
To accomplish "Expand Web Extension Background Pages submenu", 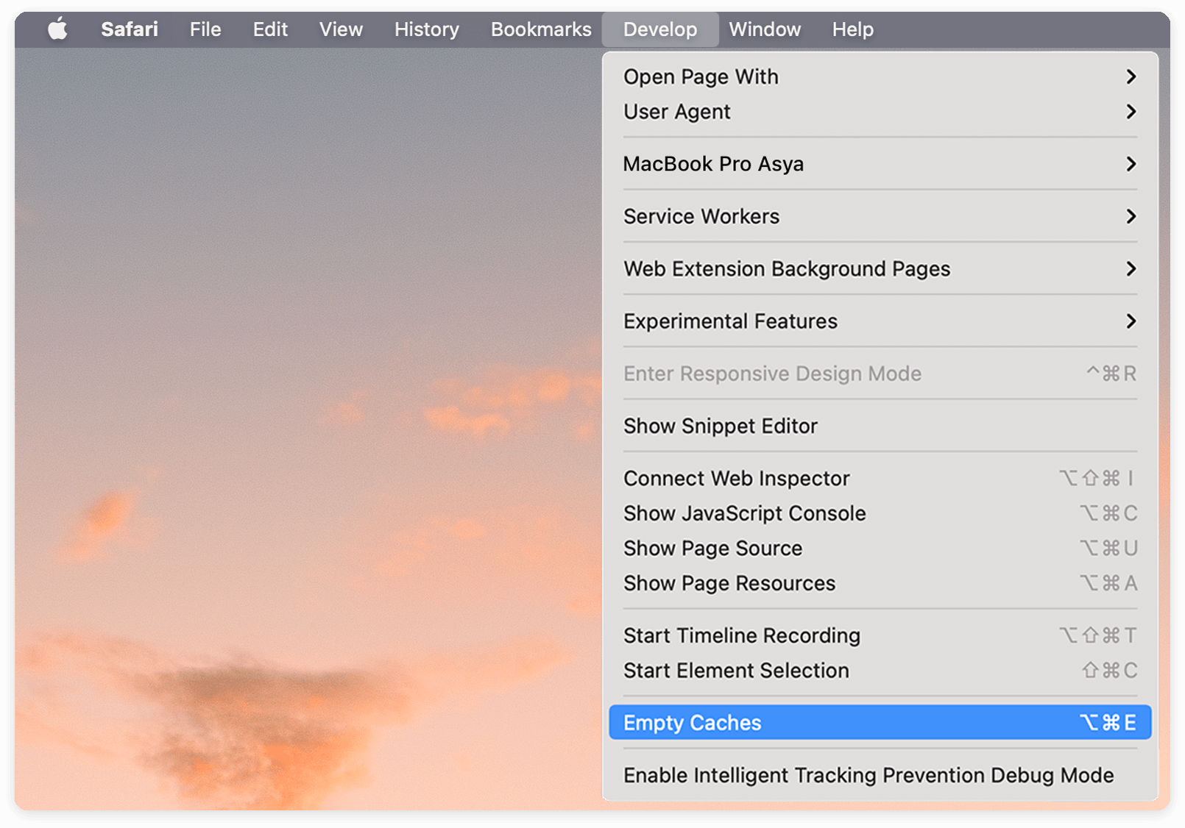I will 880,269.
